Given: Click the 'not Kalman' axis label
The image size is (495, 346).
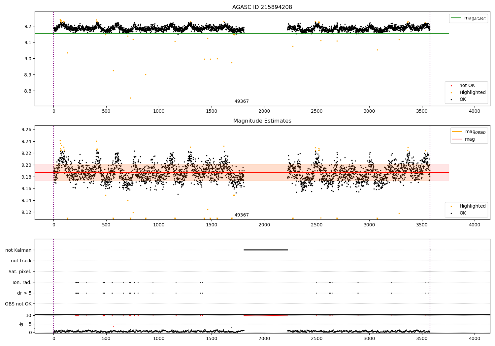Looking at the screenshot, I should [x=18, y=250].
